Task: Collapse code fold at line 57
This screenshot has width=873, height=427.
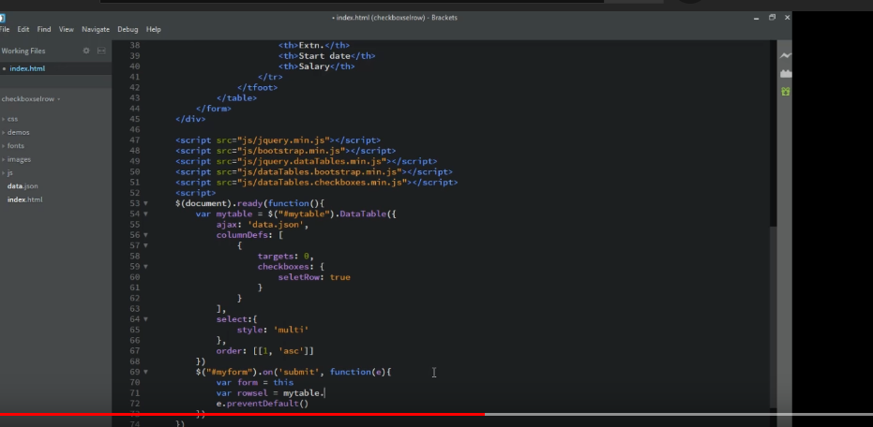Action: [146, 245]
